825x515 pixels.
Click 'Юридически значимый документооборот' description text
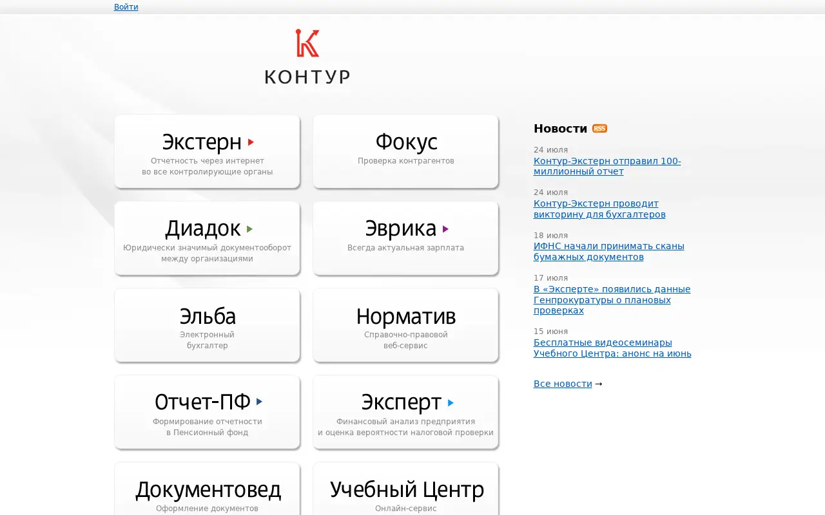pos(207,248)
